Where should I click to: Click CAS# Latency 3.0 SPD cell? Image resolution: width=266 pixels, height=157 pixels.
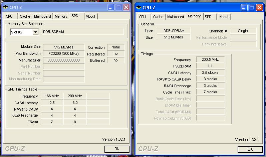click(x=75, y=103)
